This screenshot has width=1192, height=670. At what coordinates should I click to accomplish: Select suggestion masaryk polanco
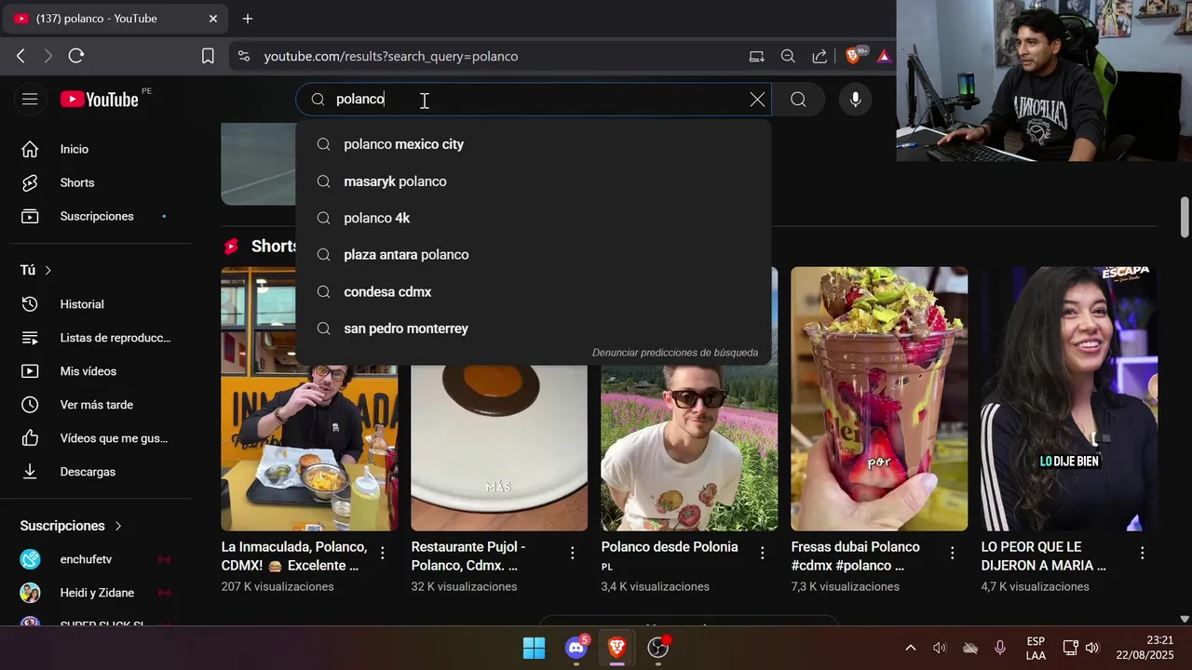534,181
